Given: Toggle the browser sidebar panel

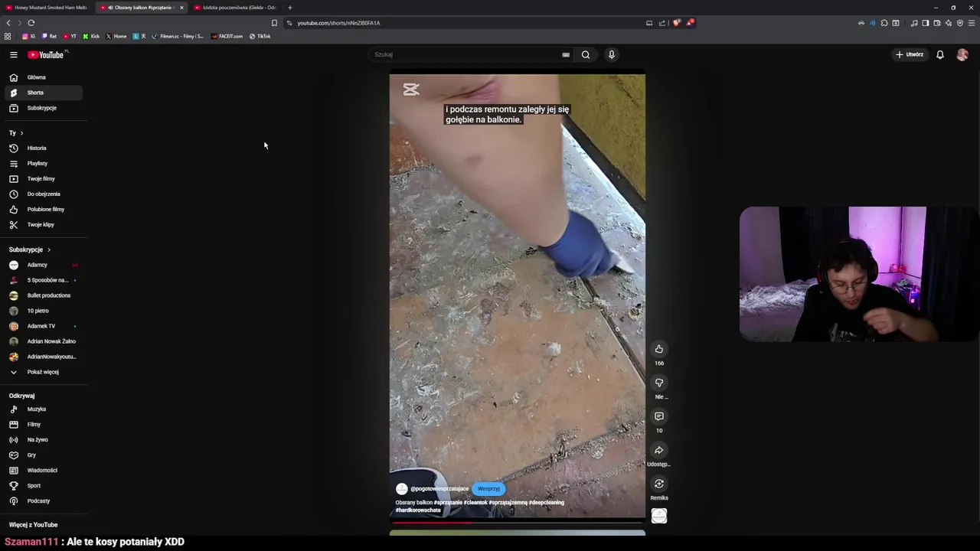Looking at the screenshot, I should pos(925,23).
